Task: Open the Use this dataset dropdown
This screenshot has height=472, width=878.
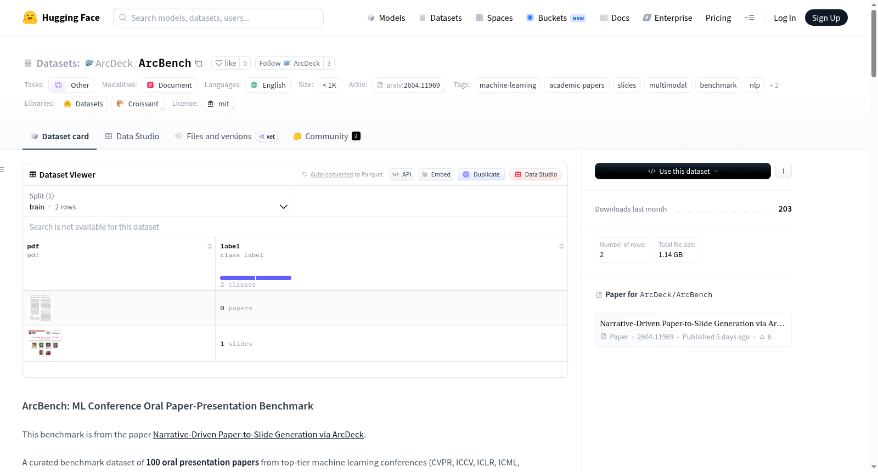Action: [683, 171]
